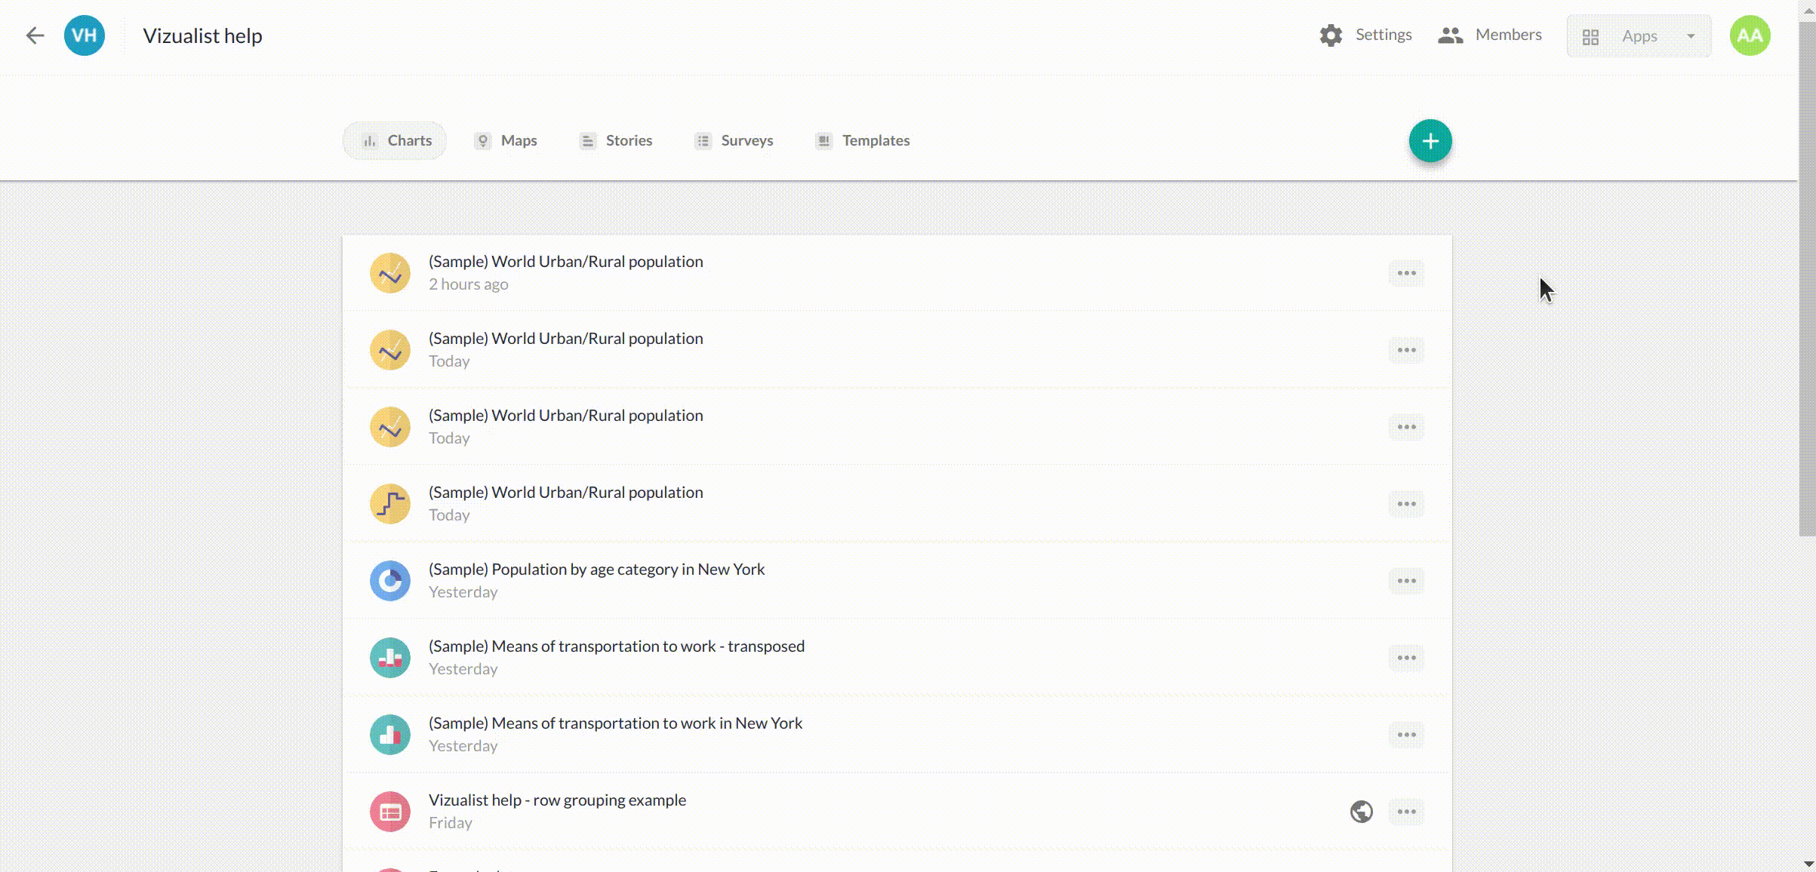The image size is (1816, 872).
Task: Click the donut chart icon for Population by age
Action: [x=389, y=581]
